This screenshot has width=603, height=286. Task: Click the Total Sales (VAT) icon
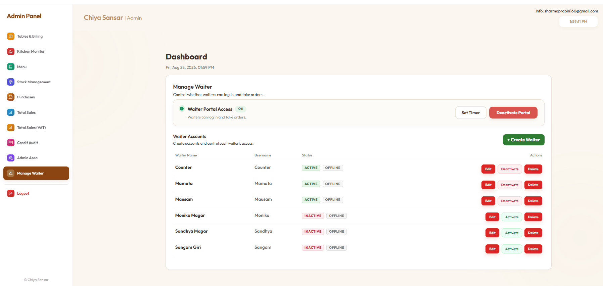pos(11,128)
